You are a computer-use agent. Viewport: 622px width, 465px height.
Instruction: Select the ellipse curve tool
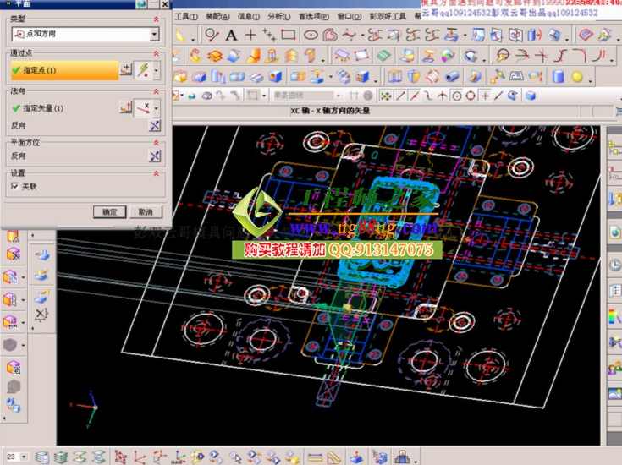(x=311, y=36)
